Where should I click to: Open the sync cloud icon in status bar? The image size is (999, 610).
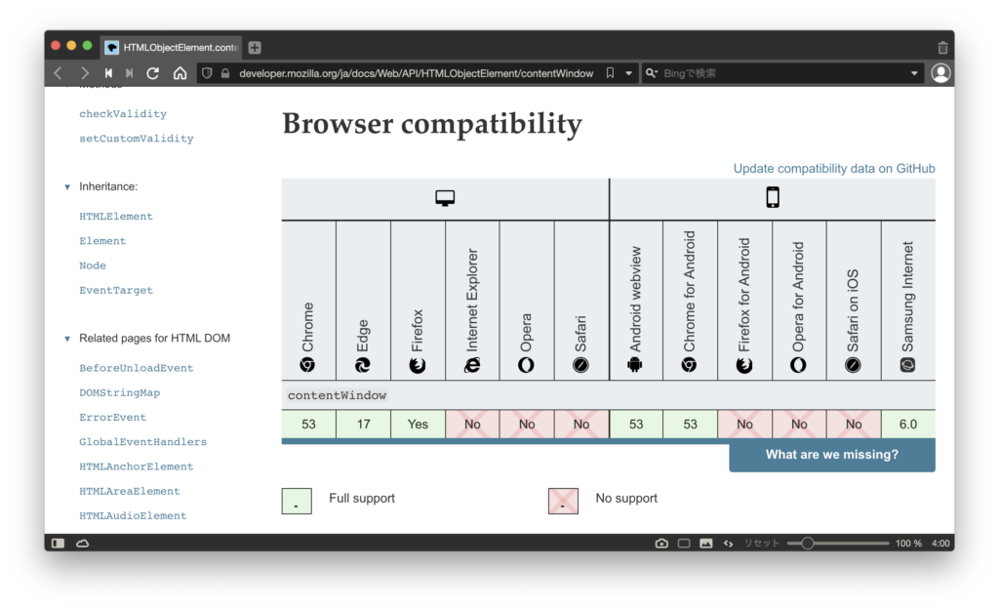point(83,544)
